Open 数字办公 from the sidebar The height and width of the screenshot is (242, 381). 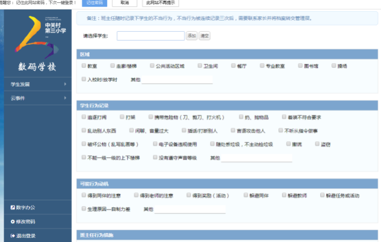(x=23, y=207)
